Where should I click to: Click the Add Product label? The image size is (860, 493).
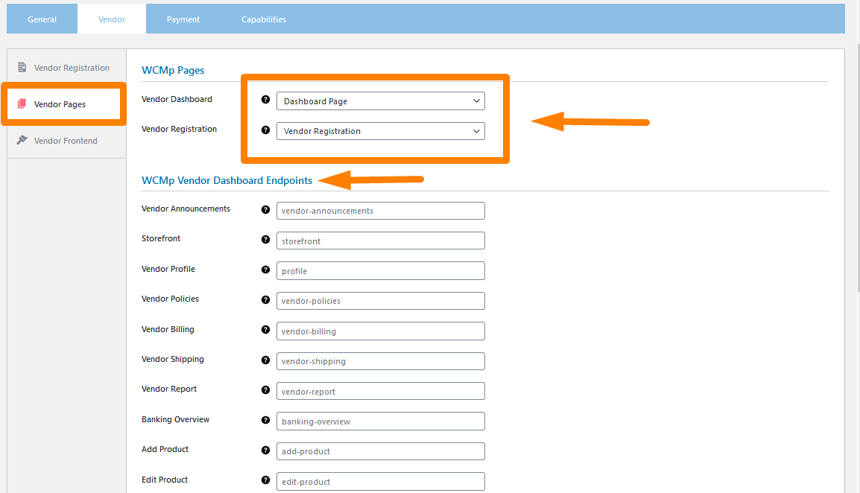point(165,449)
